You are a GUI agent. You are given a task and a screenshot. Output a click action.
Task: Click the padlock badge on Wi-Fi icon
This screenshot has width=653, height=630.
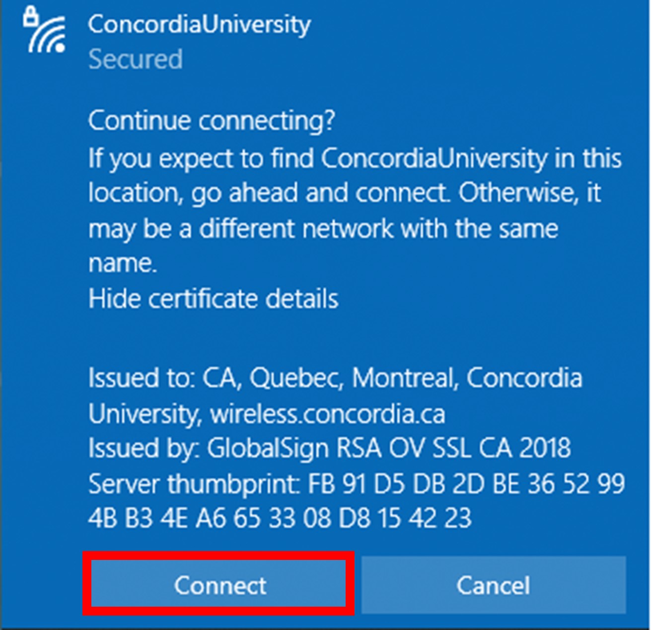pyautogui.click(x=31, y=17)
